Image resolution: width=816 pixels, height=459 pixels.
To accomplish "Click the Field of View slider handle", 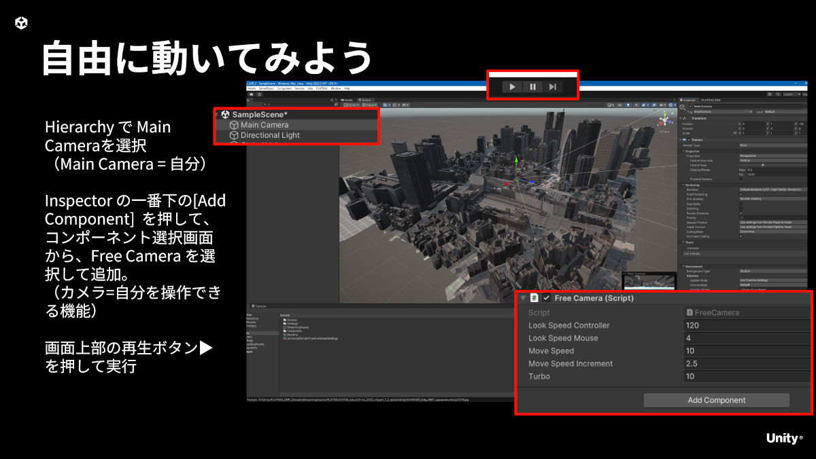I will tap(762, 165).
